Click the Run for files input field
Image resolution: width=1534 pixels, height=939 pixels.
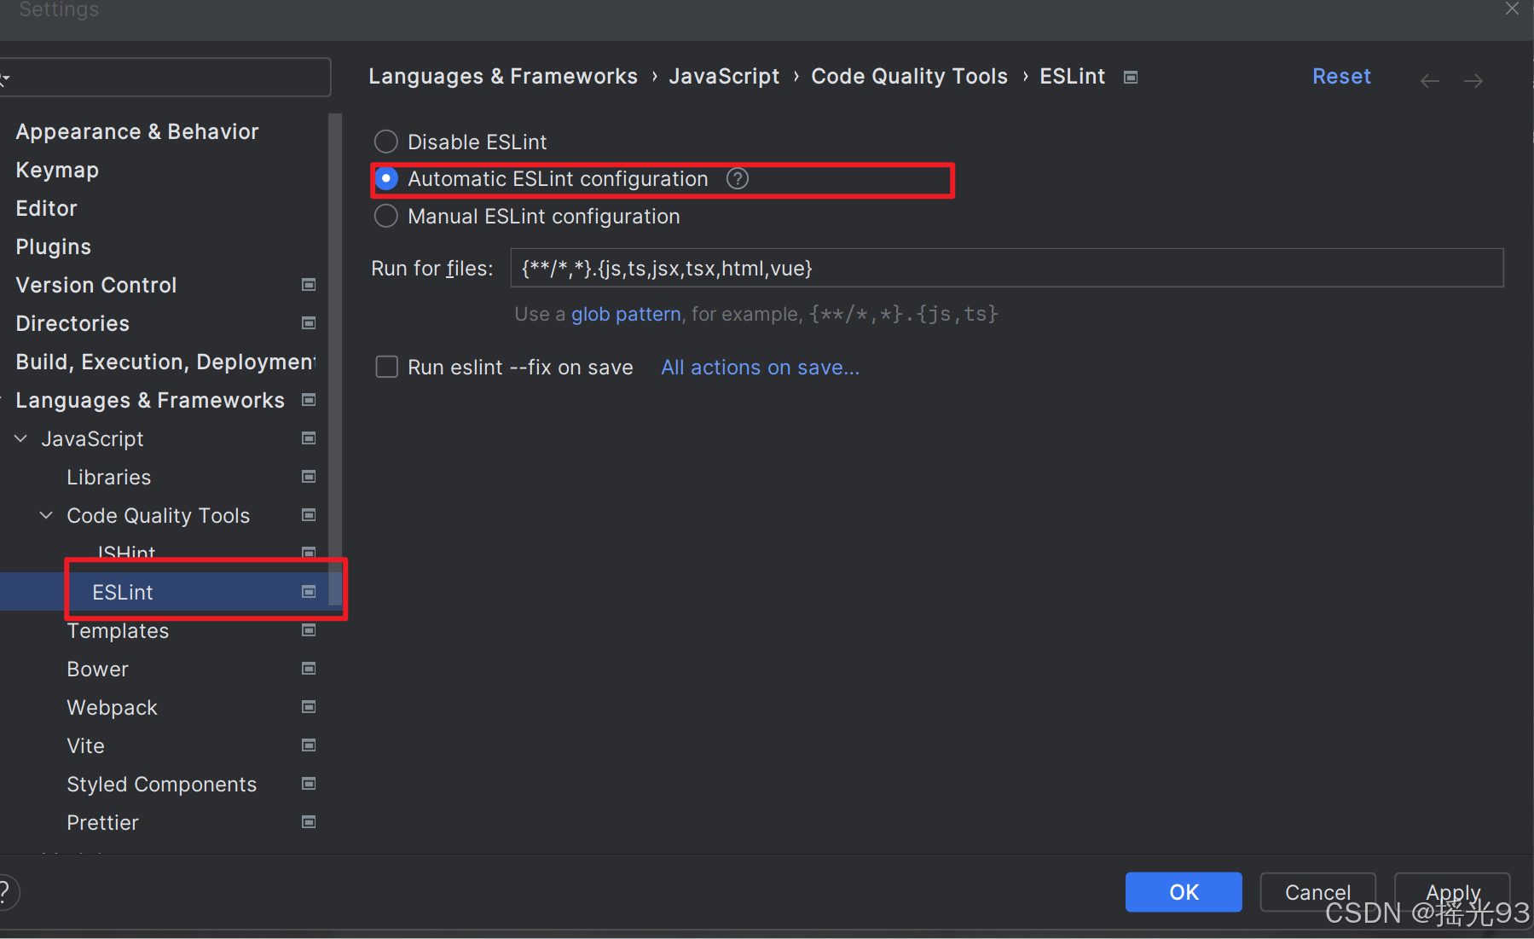[x=1007, y=269]
